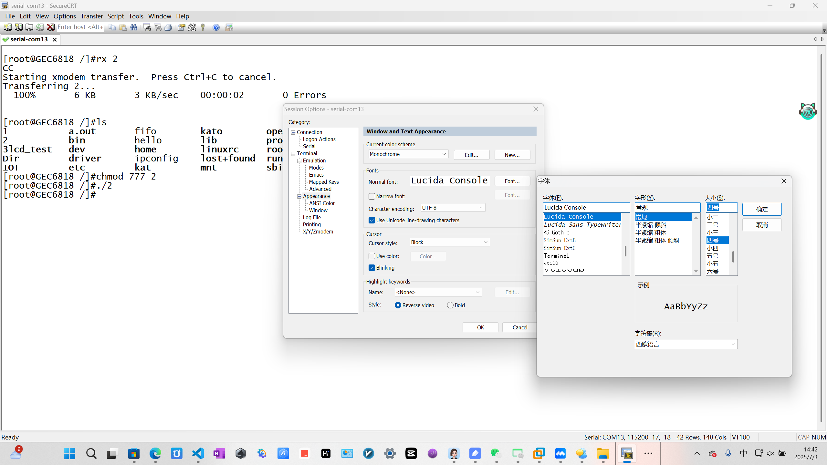
Task: Open the Character encoding UTF-8 dropdown
Action: pos(453,208)
